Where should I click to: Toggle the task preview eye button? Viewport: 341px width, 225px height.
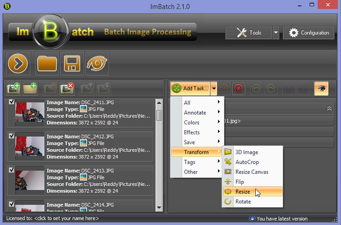click(x=321, y=88)
